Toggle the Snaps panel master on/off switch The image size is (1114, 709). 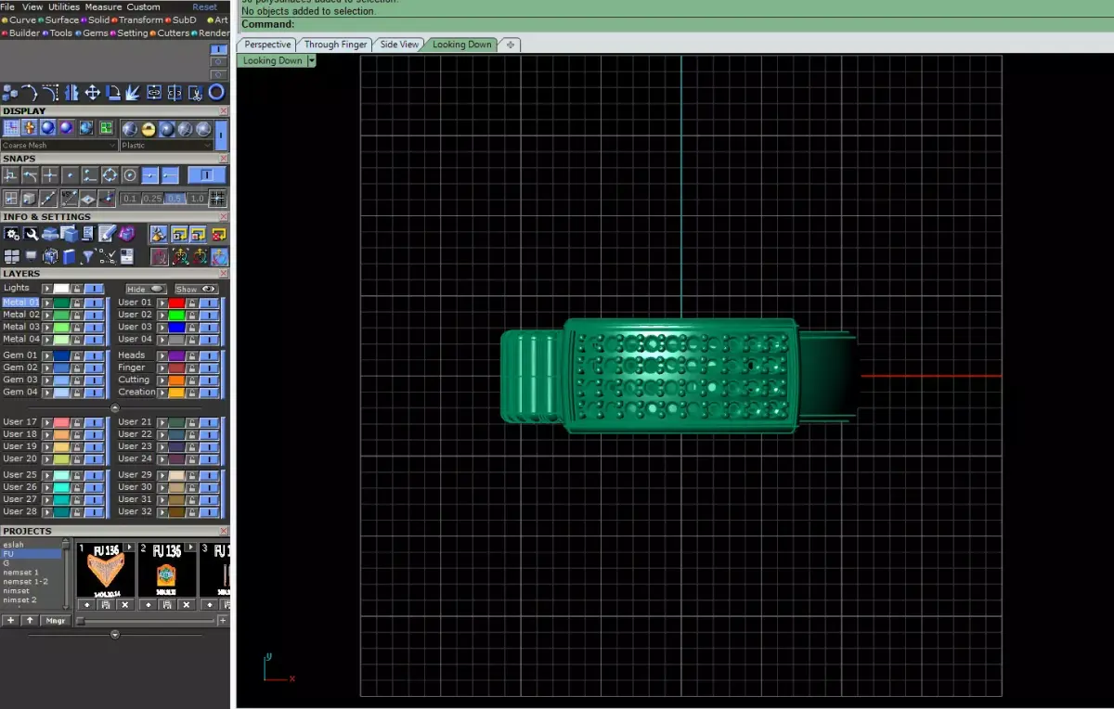tap(206, 174)
